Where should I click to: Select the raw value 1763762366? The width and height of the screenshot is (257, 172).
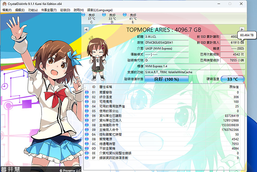(230, 130)
